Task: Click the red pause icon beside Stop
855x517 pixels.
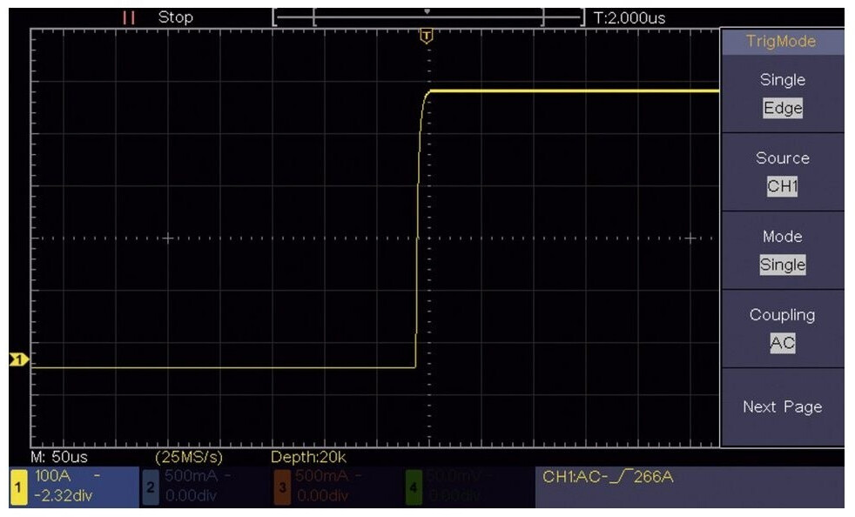Action: click(x=130, y=17)
